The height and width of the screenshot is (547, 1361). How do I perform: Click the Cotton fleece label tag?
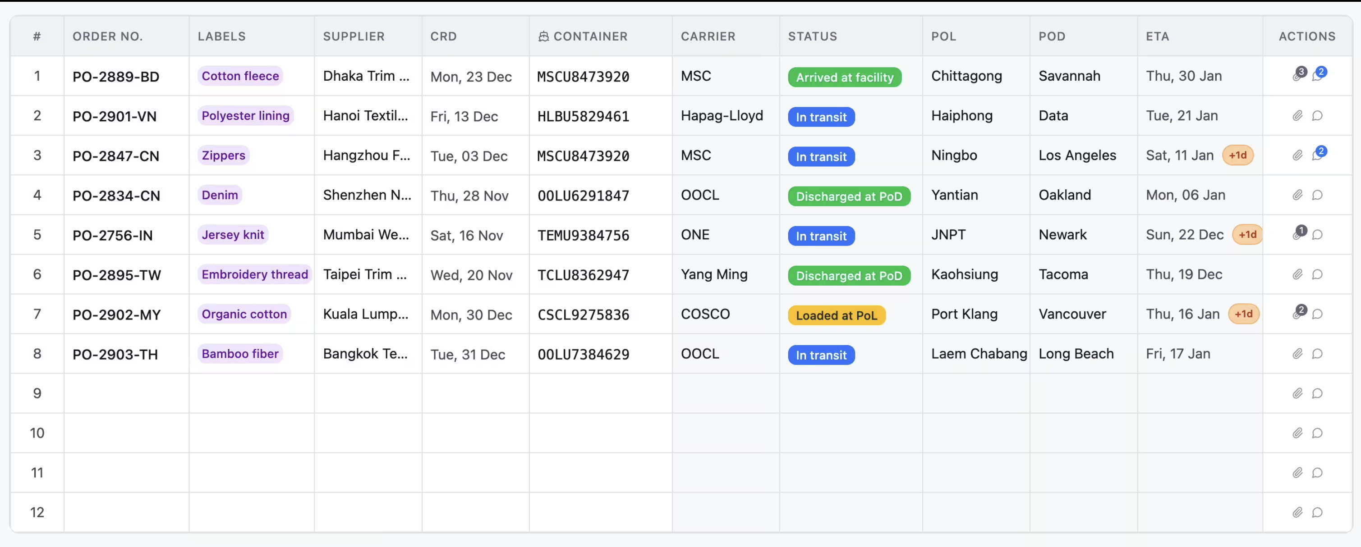coord(240,76)
